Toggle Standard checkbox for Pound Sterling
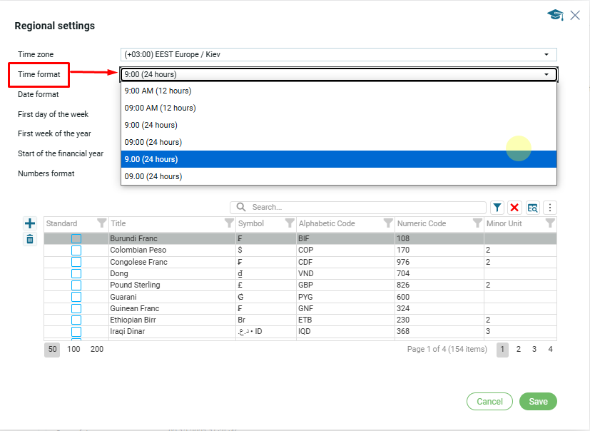The image size is (590, 431). coord(76,285)
